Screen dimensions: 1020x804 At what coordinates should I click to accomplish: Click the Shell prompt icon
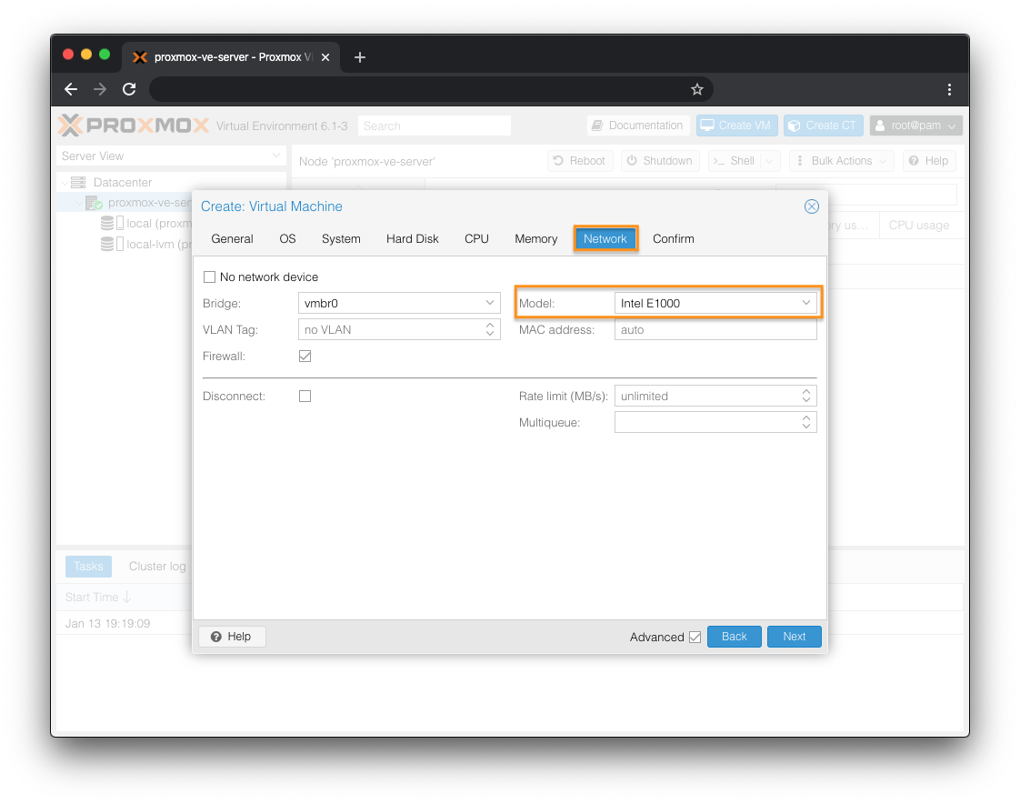tap(718, 161)
